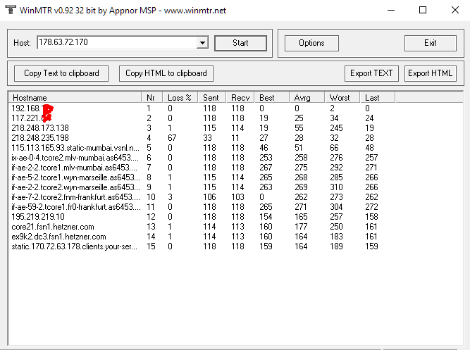
Task: Click Copy HTML to clipboard
Action: pos(166,73)
